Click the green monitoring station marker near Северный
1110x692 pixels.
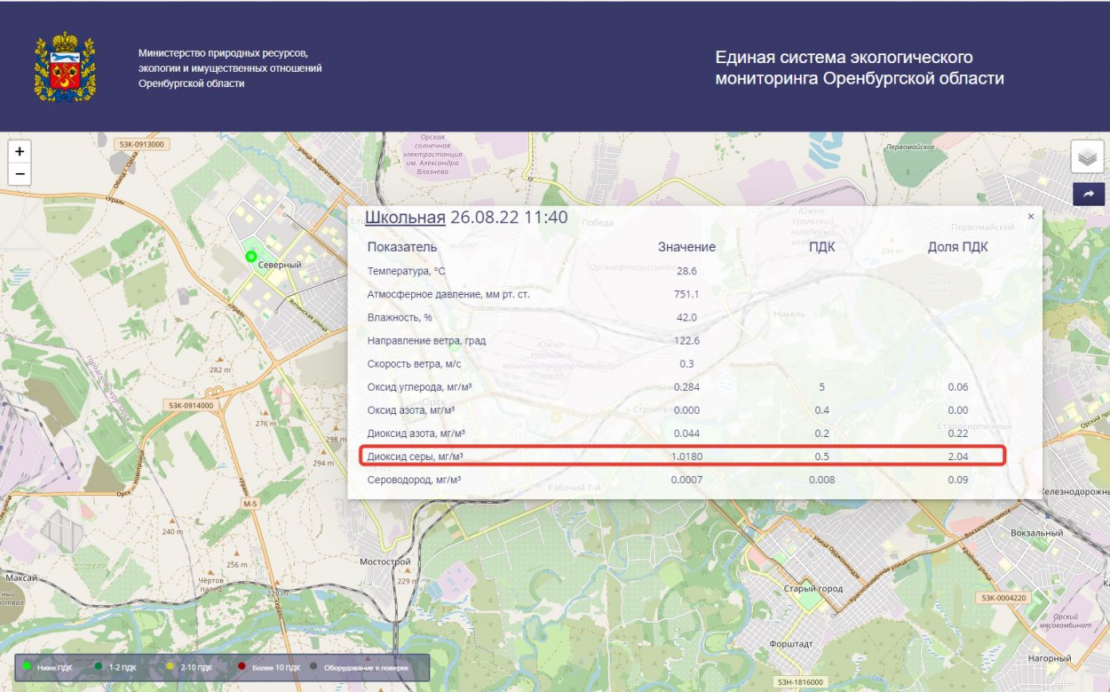pyautogui.click(x=251, y=256)
